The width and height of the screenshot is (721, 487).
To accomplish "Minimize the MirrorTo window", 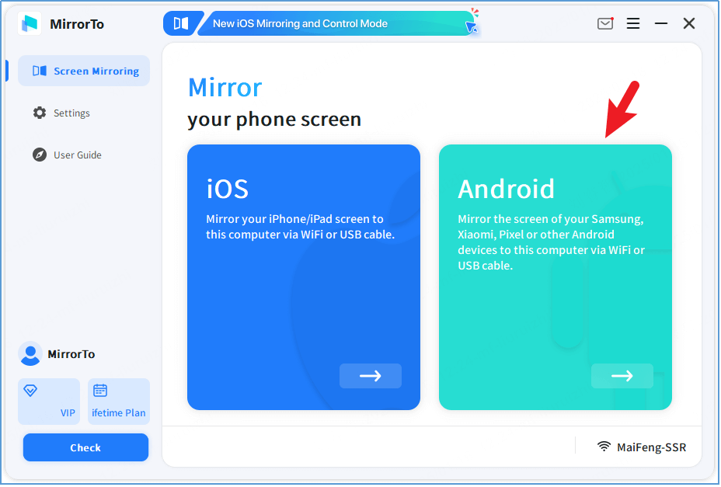I will pyautogui.click(x=661, y=23).
